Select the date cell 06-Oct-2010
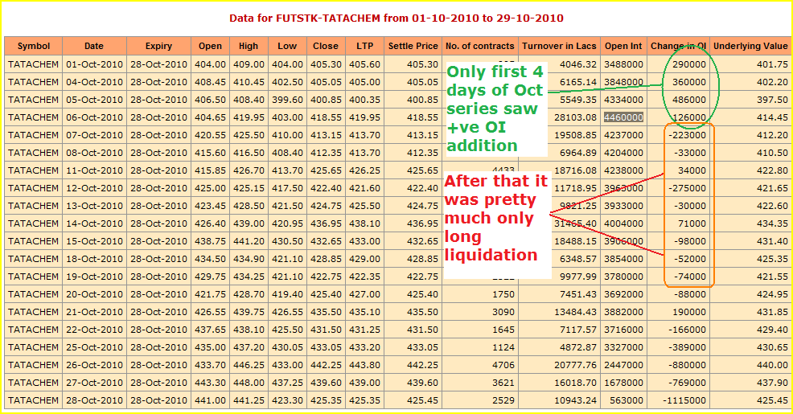 (95, 117)
